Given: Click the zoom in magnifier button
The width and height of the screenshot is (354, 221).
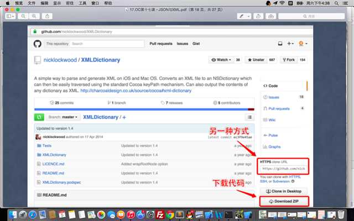Looking at the screenshot, I should coord(34,16).
